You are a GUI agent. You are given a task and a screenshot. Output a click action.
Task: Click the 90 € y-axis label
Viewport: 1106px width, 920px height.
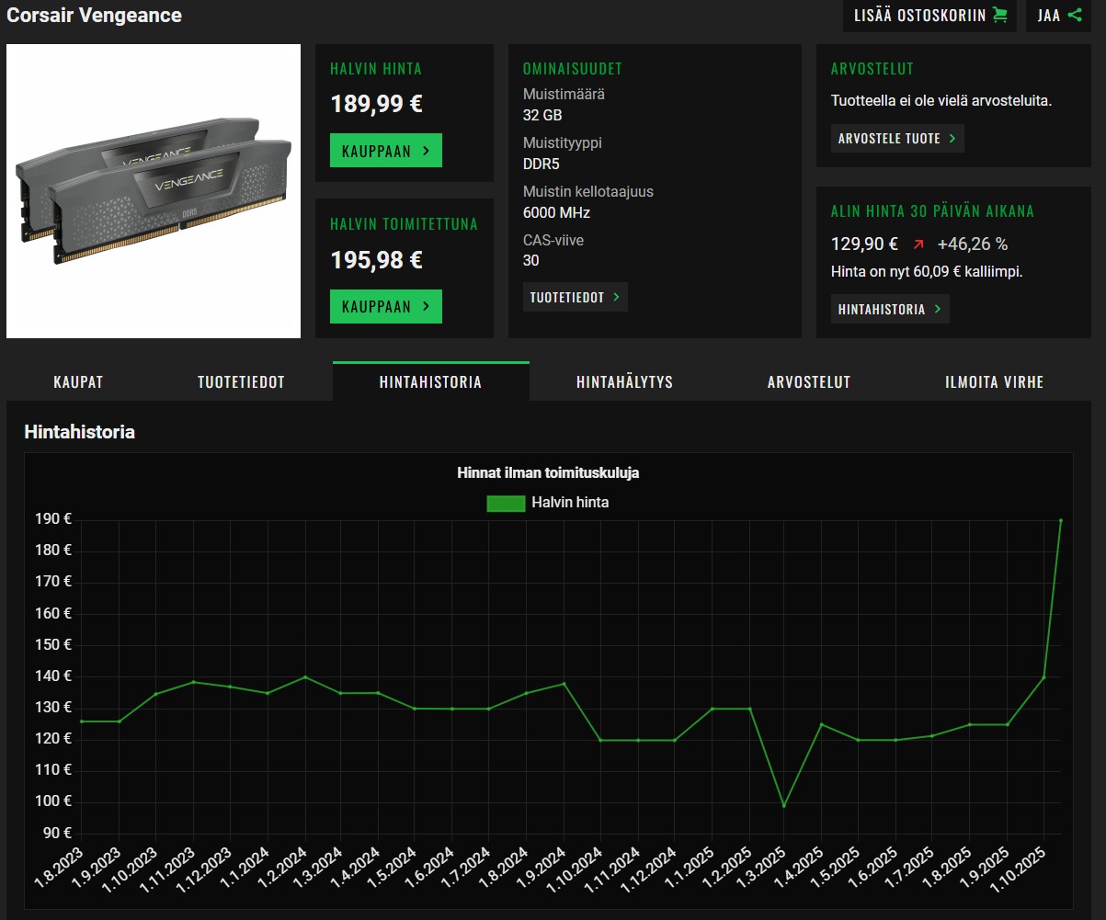point(57,834)
